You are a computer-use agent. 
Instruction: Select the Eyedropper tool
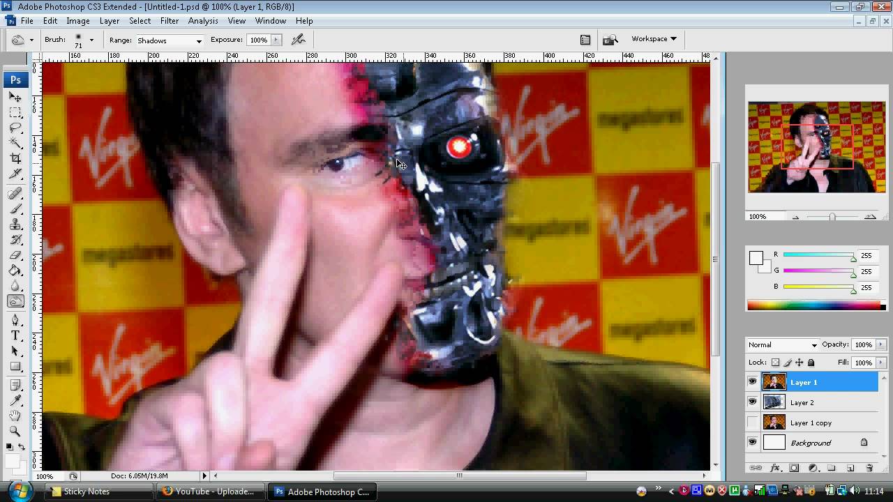(15, 400)
